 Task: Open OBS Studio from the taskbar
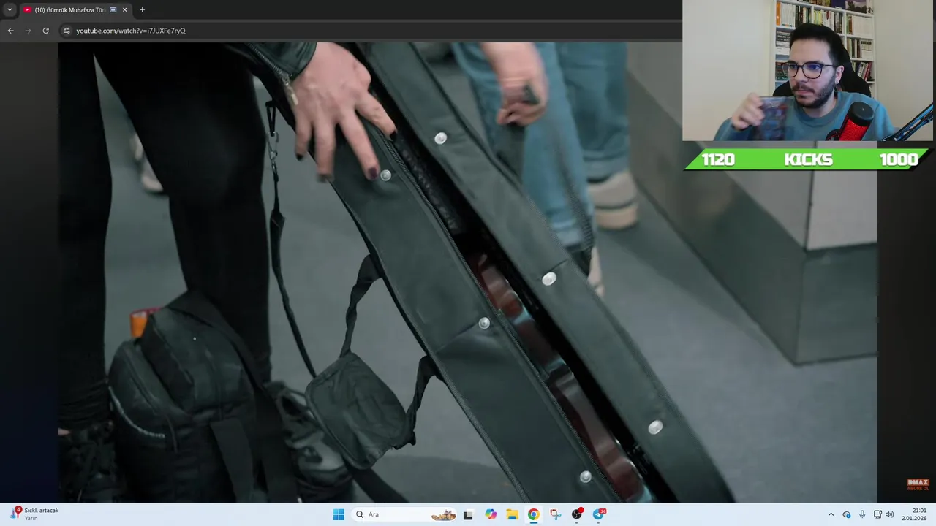577,514
